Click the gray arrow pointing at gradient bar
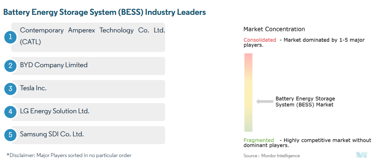Screen dimensions: 386x166 tap(264, 102)
